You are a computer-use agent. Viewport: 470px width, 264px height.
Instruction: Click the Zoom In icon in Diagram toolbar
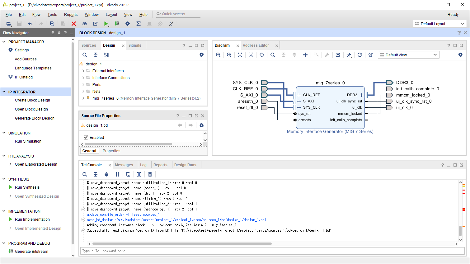coord(218,55)
